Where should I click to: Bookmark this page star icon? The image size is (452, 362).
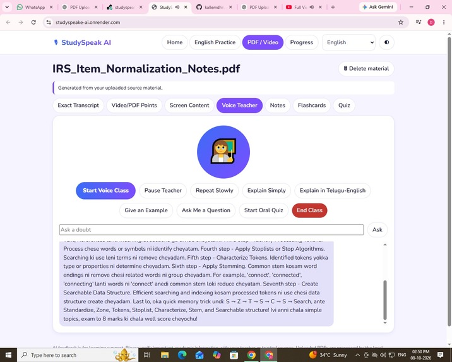tap(400, 22)
